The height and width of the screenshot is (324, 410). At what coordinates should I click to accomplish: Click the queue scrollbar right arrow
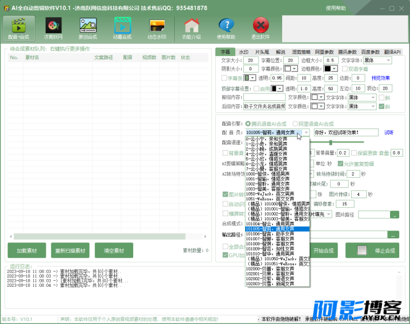tap(205, 237)
